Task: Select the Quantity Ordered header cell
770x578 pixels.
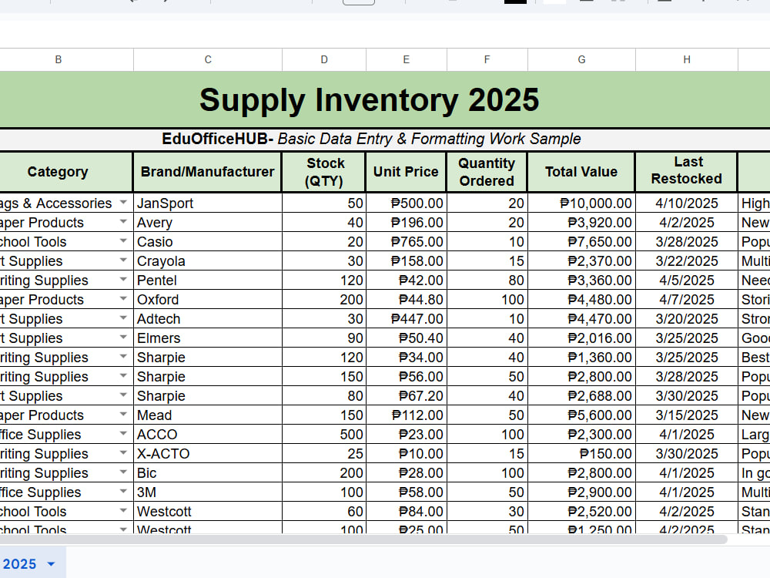Action: coord(487,172)
